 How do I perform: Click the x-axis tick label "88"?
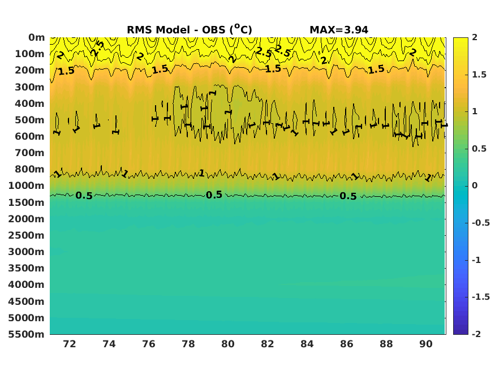386,344
